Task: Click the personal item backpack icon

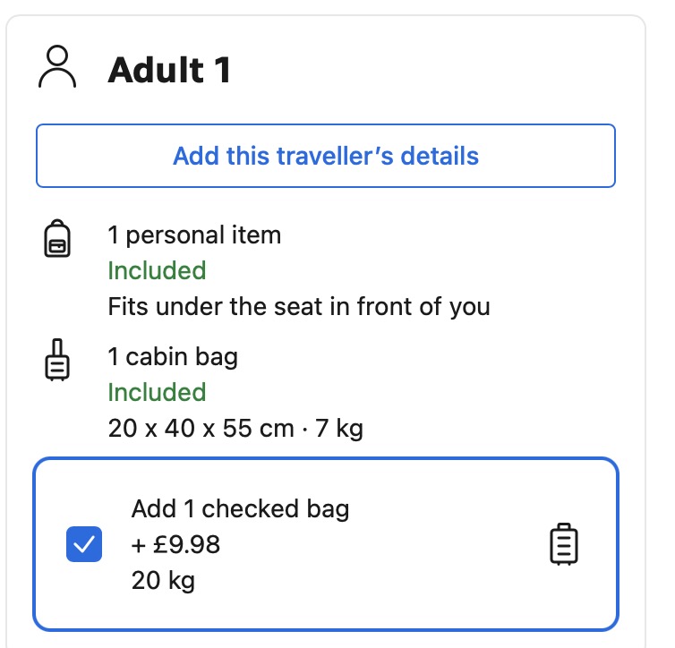Action: click(x=57, y=241)
